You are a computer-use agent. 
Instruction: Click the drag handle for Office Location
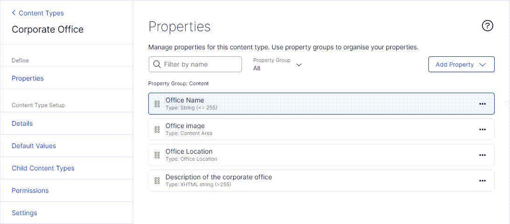(157, 155)
